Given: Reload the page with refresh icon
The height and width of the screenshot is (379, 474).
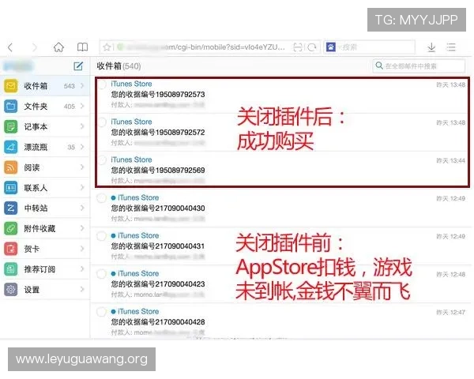Looking at the screenshot, I should coord(312,47).
